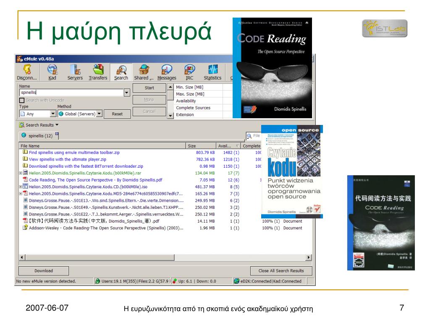Expand the Czytanie.Kodu.MD5 file row
The image size is (430, 322).
click(x=21, y=194)
